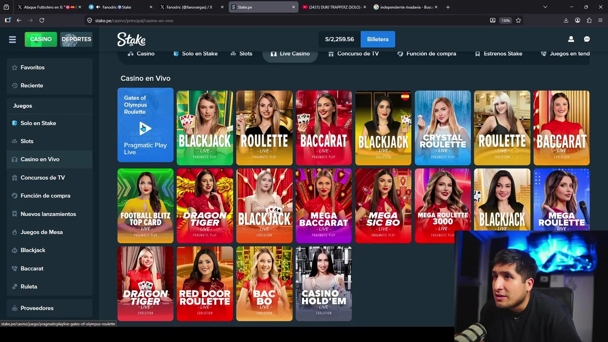Switch to CASINO mode button
Viewport: 608px width, 342px height.
tap(41, 39)
